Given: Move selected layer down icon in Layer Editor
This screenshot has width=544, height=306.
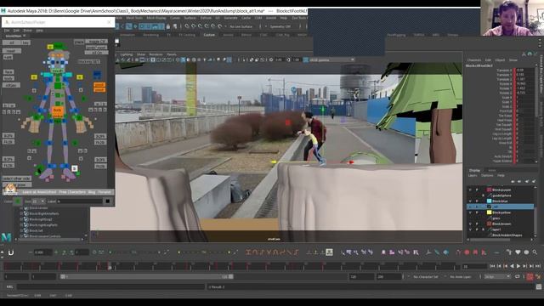Looking at the screenshot, I should click(519, 181).
